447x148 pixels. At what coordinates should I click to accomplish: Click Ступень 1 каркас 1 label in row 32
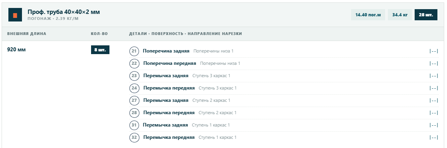tap(218, 138)
